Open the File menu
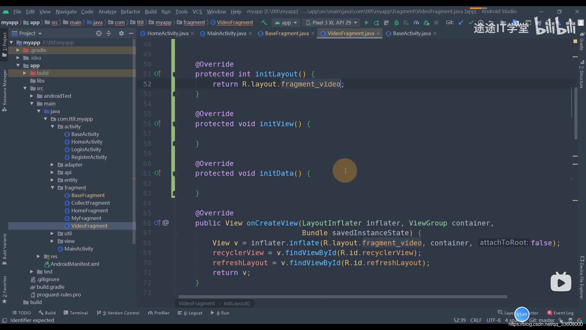The height and width of the screenshot is (330, 586). pos(17,11)
